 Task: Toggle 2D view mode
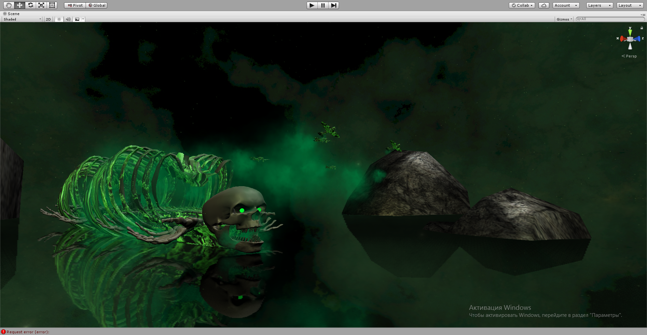(48, 19)
